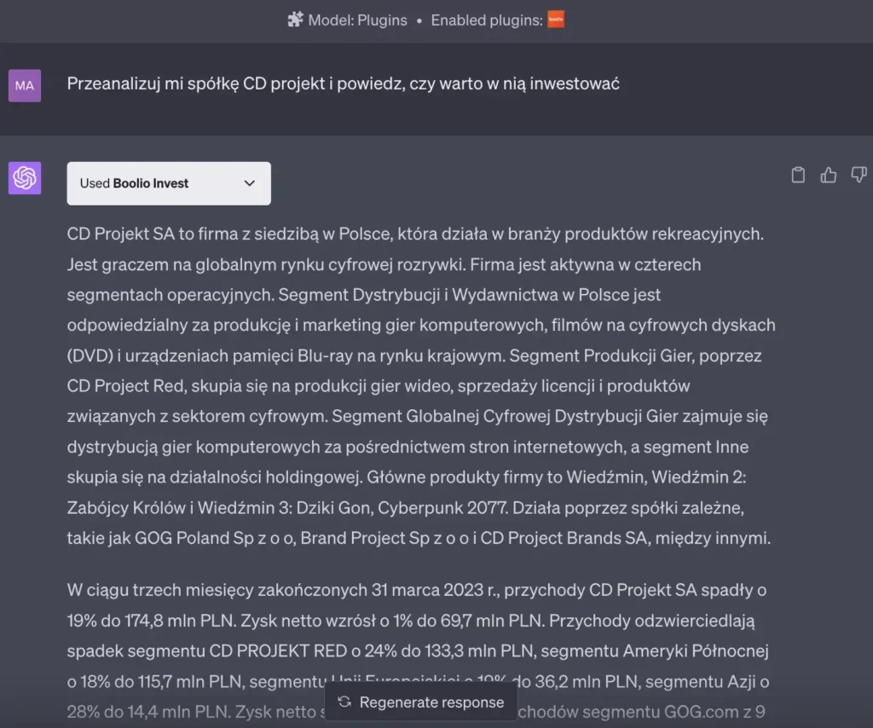Click the ChatGPT logo avatar beside the response
The height and width of the screenshot is (728, 873).
pyautogui.click(x=24, y=177)
